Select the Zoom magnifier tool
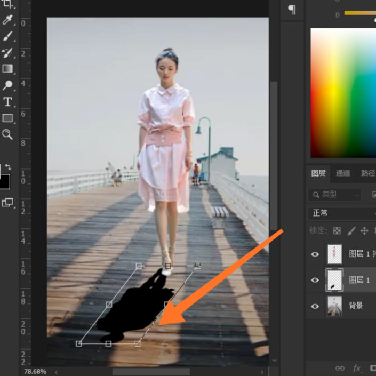 pos(7,134)
